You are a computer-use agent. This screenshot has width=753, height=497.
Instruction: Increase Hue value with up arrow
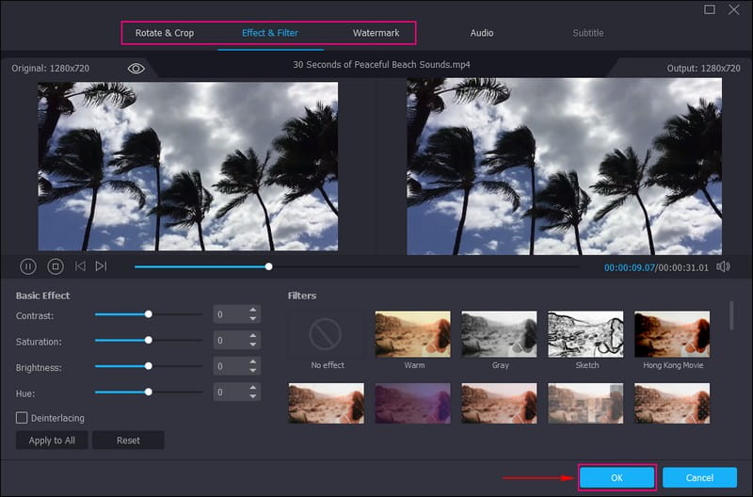coord(252,387)
